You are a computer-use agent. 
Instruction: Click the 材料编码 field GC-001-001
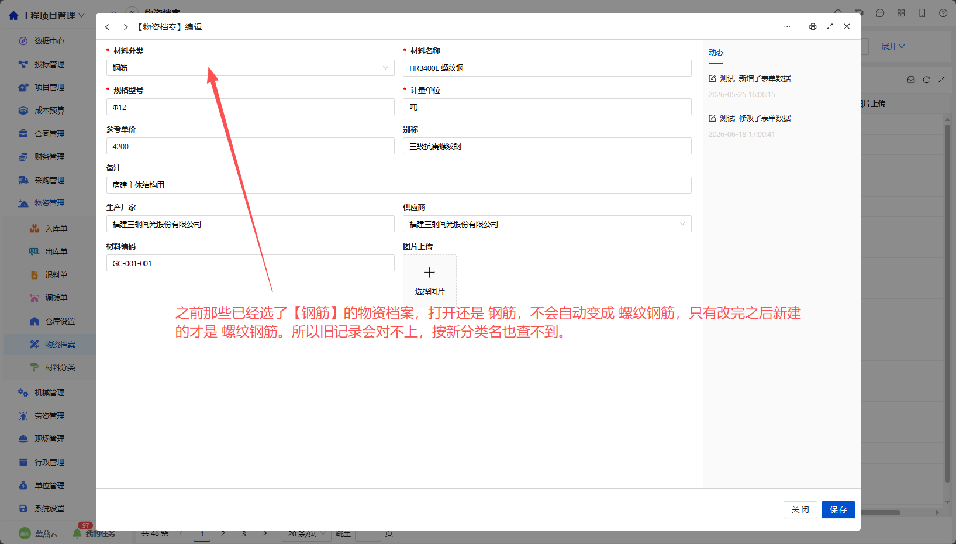(250, 263)
